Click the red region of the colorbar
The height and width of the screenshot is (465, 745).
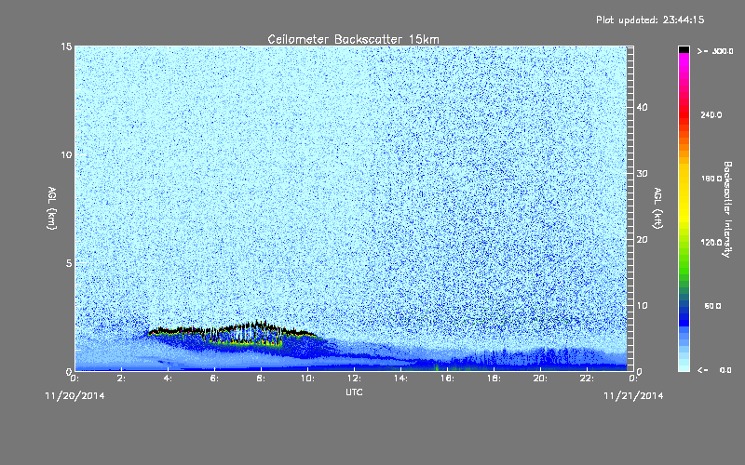click(684, 116)
